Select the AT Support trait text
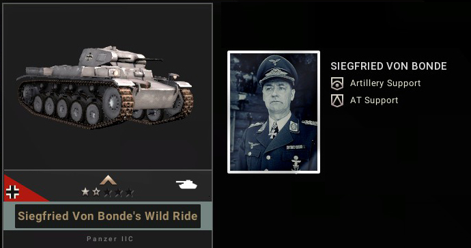The image size is (471, 248). coord(374,100)
